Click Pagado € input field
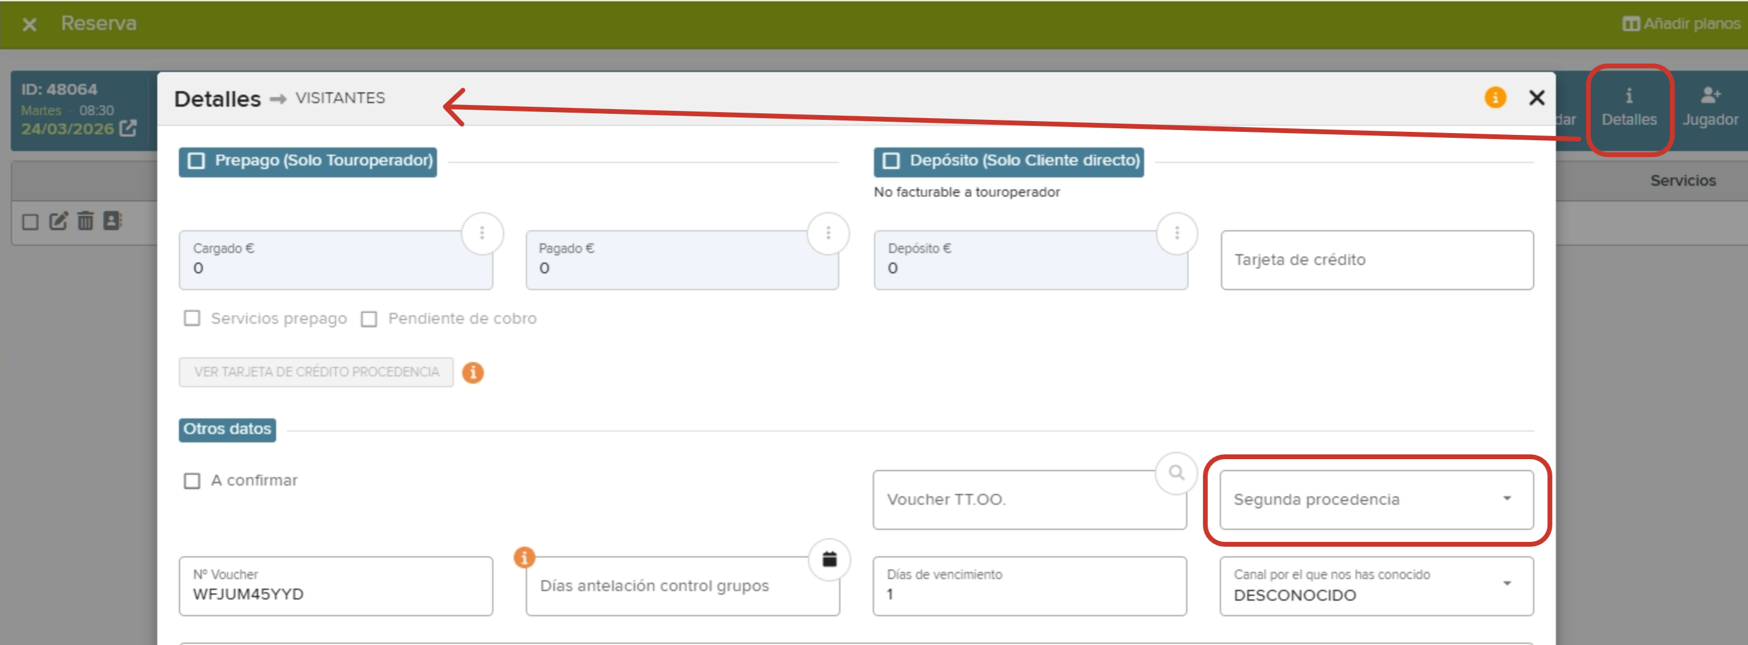Screen dimensions: 1748x645 682,260
